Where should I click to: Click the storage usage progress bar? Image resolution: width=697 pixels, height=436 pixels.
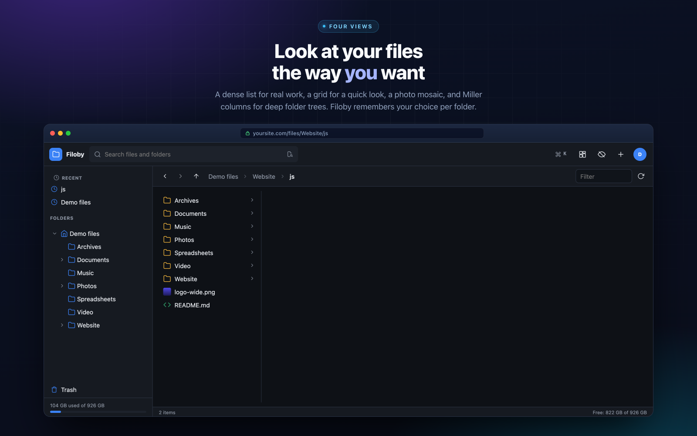coord(98,412)
